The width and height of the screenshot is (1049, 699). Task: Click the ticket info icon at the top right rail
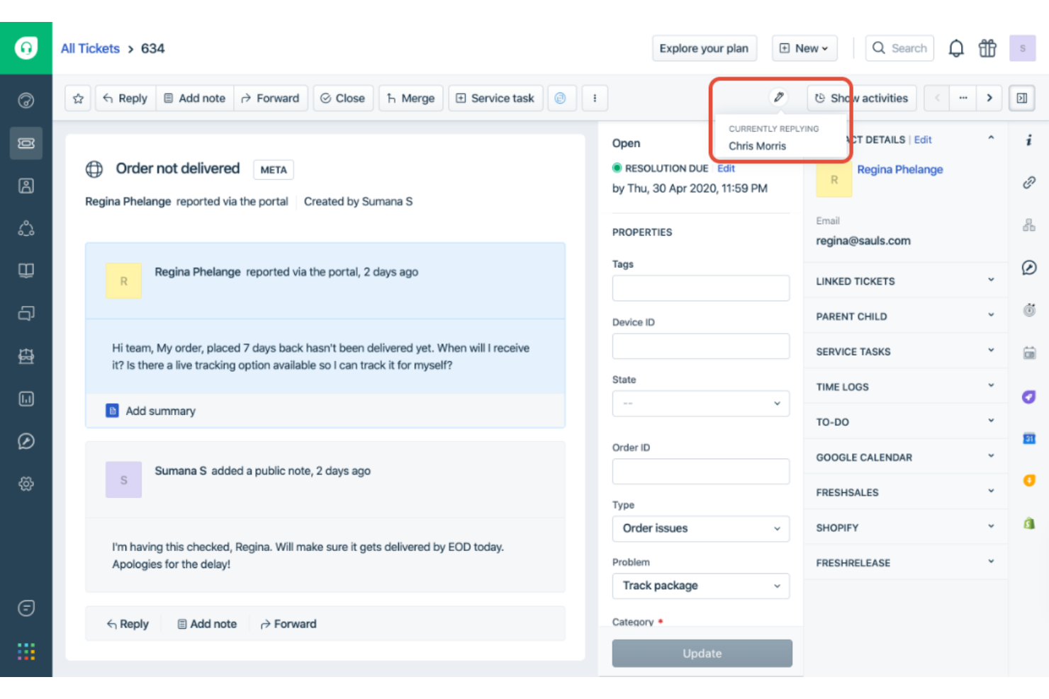point(1029,140)
